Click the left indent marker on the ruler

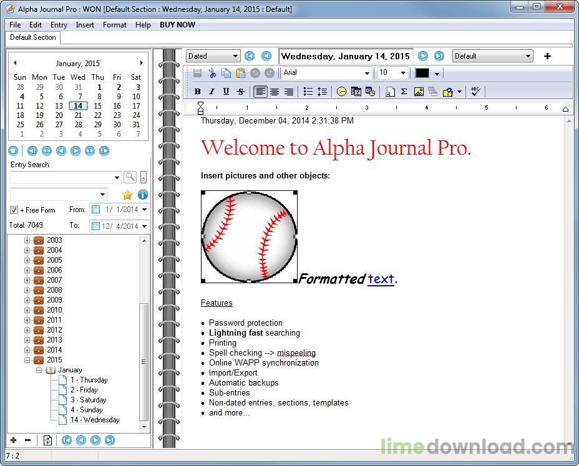tap(200, 107)
